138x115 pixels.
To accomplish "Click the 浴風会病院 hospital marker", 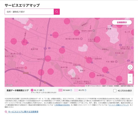I will click(x=26, y=68).
